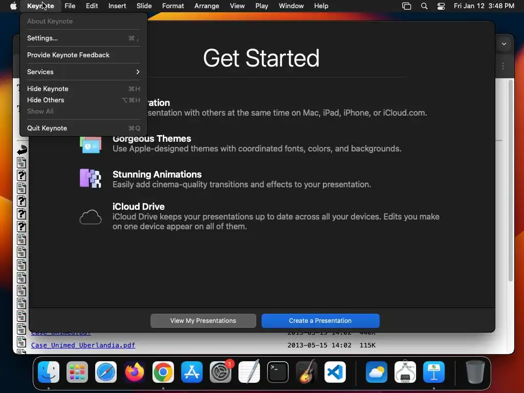
Task: Click the Get Started heading
Action: (x=261, y=58)
